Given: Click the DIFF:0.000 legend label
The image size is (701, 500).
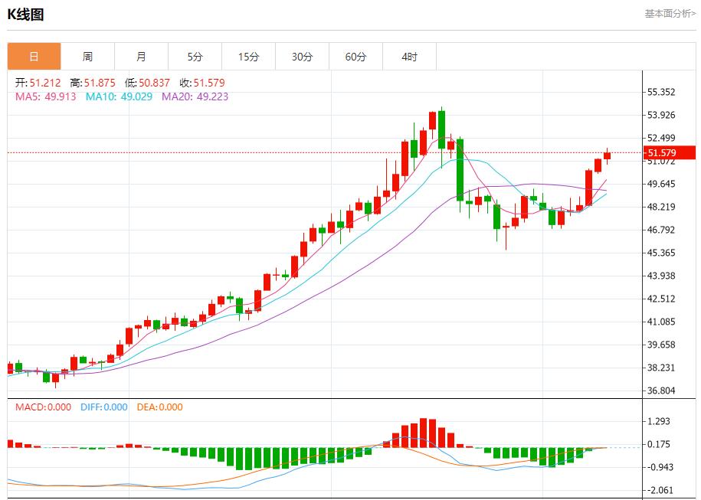Looking at the screenshot, I should click(103, 407).
